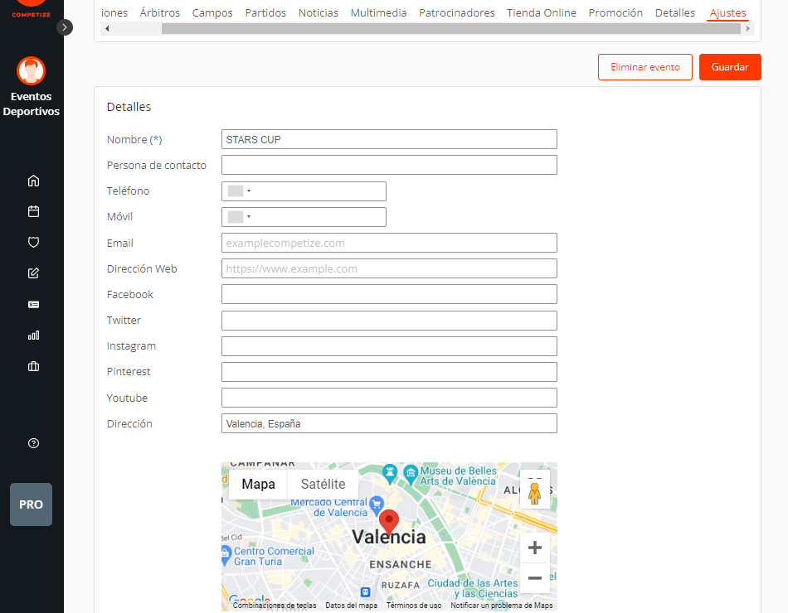This screenshot has height=613, width=788.
Task: Switch map to Satélite view
Action: point(323,485)
